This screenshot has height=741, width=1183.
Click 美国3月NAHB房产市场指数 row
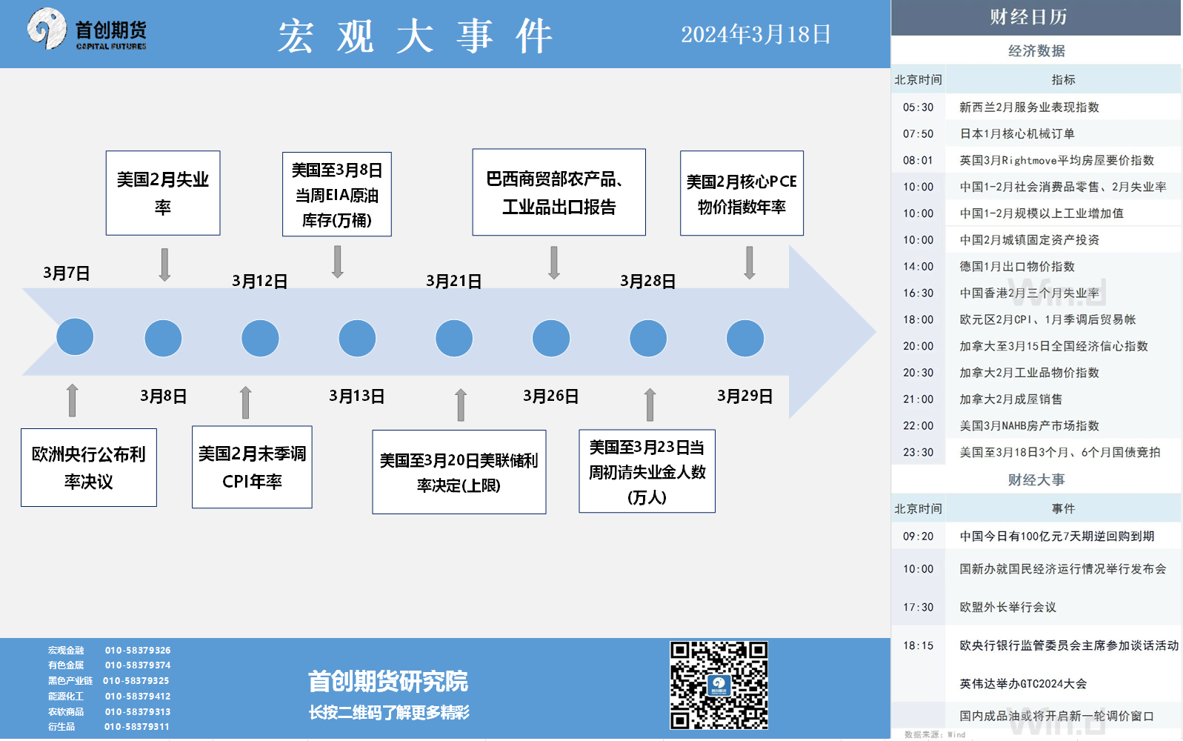1036,425
